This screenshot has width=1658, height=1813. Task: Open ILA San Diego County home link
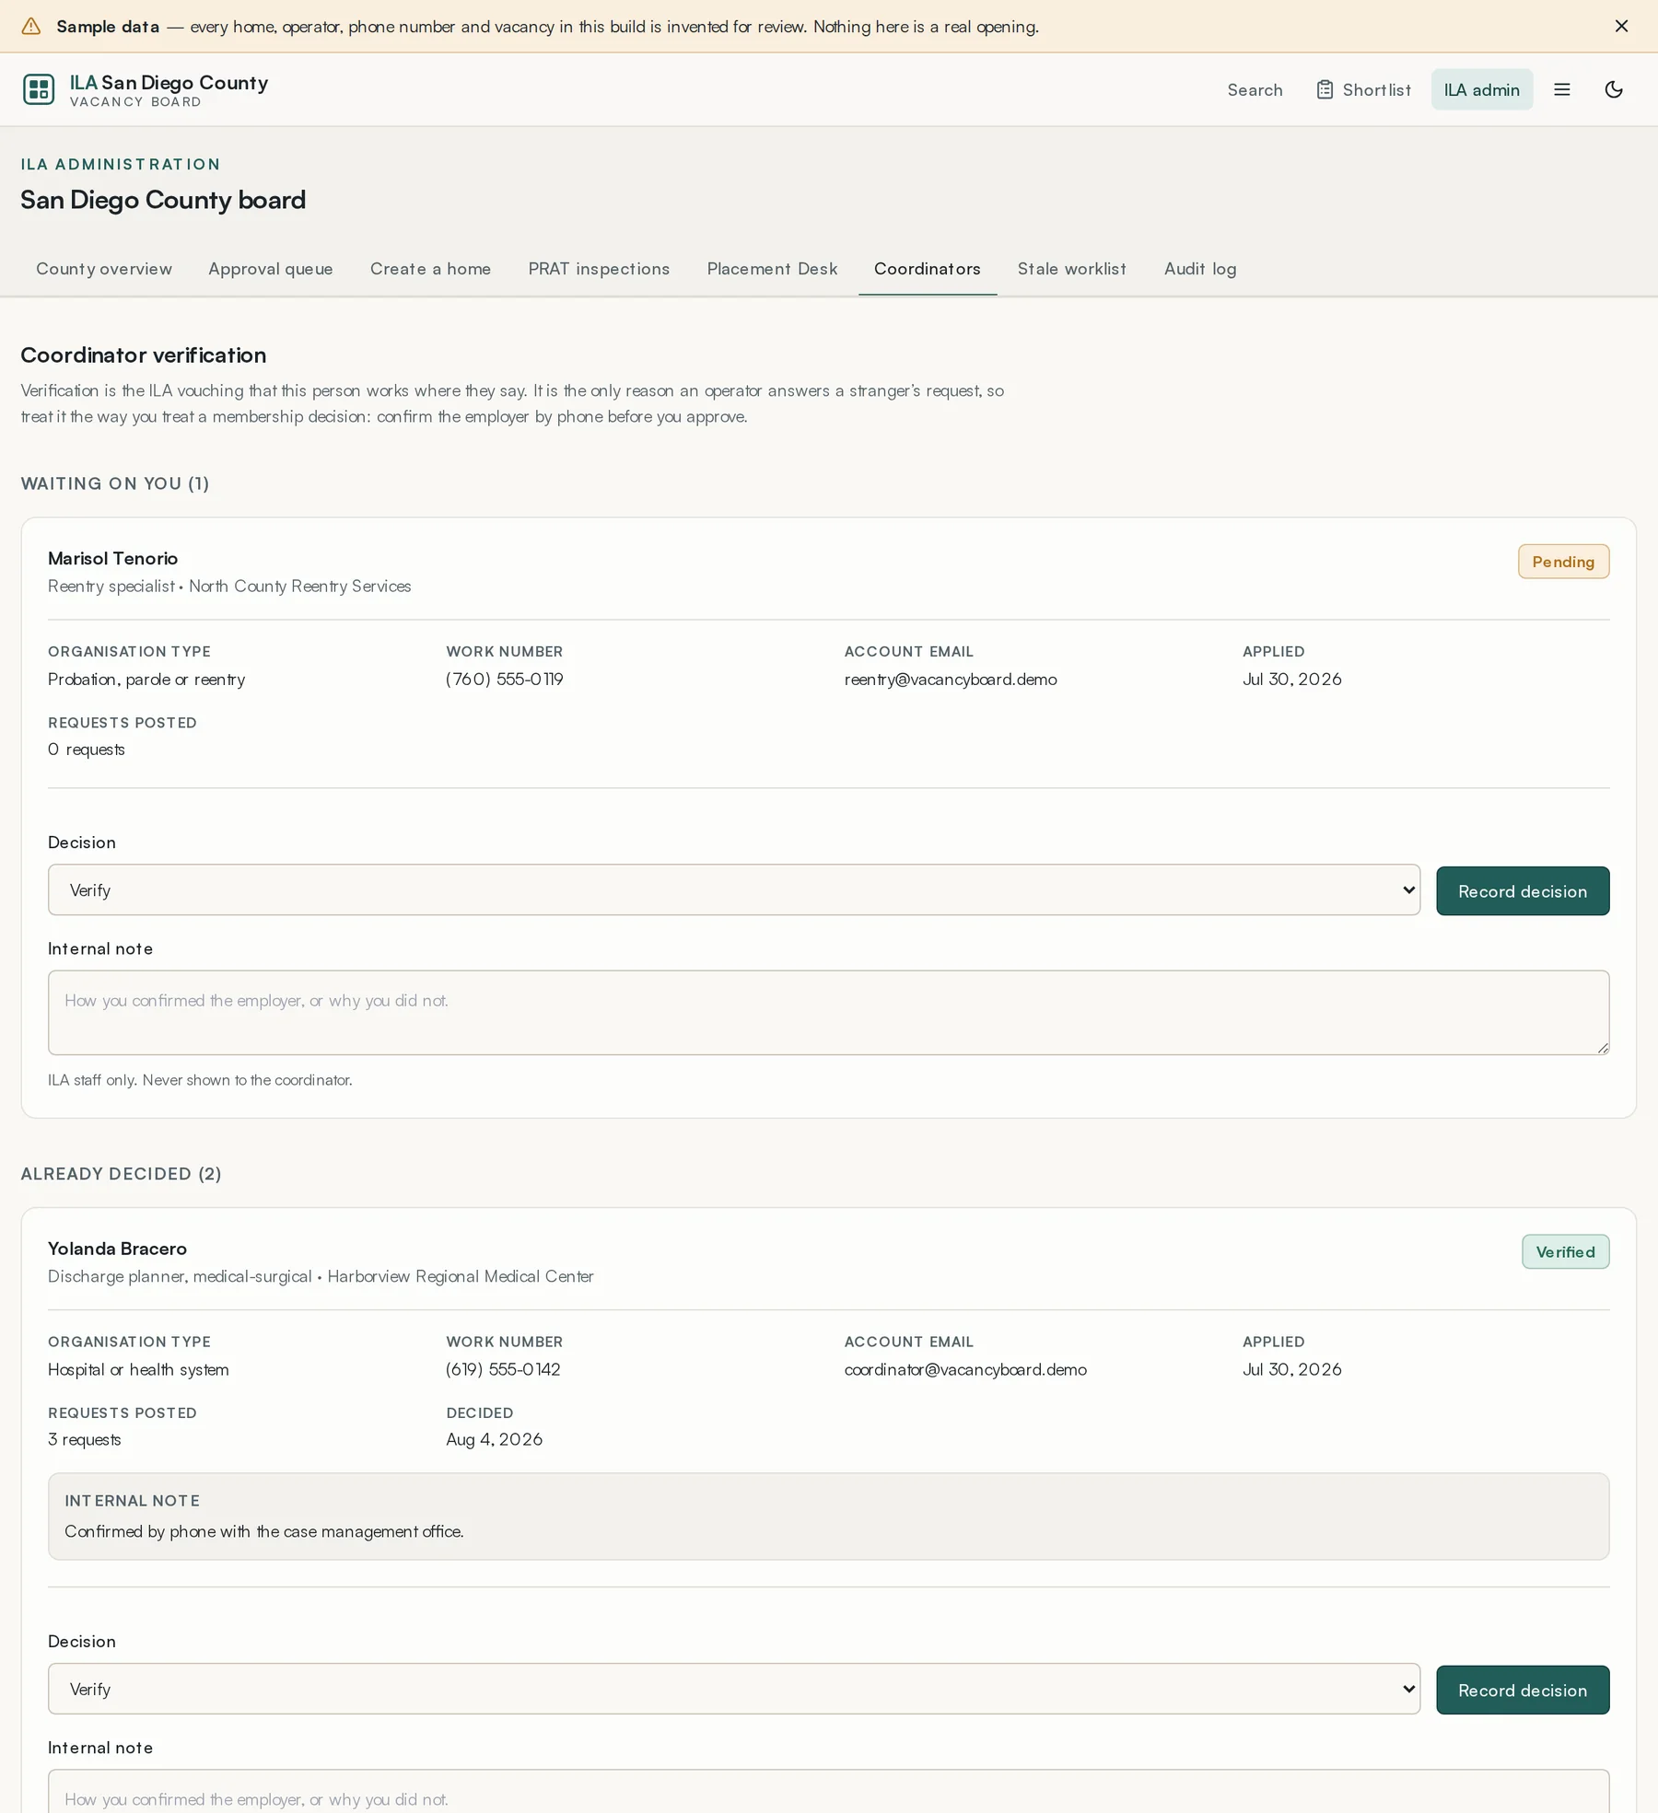(x=146, y=89)
